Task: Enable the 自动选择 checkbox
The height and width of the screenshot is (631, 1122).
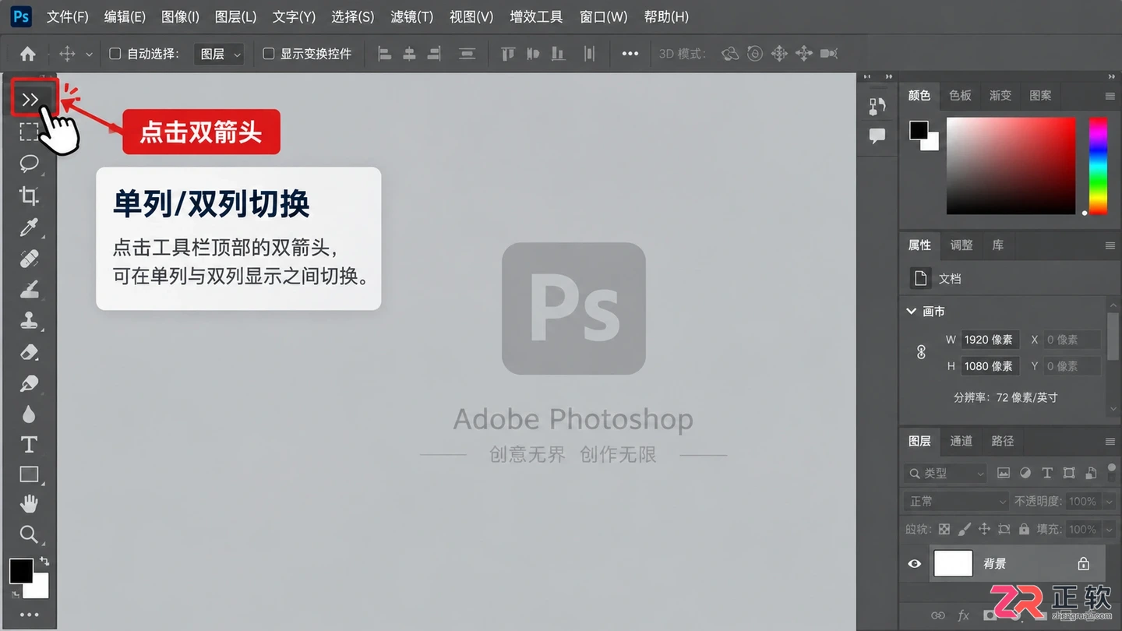Action: 115,54
